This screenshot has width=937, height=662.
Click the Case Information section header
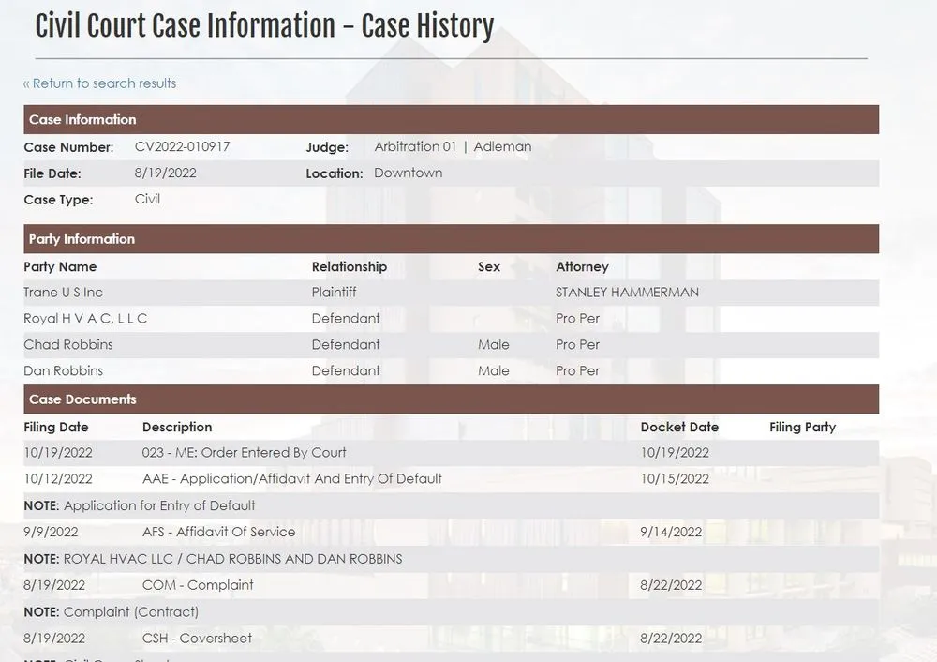[82, 119]
